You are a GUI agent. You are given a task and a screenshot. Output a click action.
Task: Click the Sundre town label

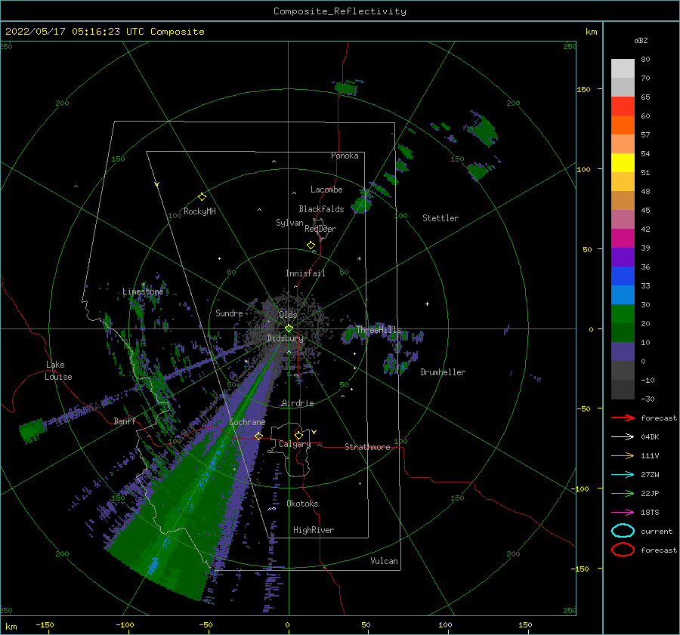[229, 313]
